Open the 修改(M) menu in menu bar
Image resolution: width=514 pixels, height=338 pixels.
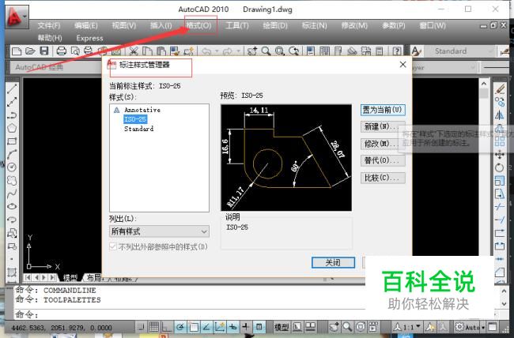354,25
